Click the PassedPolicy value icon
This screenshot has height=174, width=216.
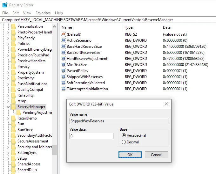coord(63,71)
